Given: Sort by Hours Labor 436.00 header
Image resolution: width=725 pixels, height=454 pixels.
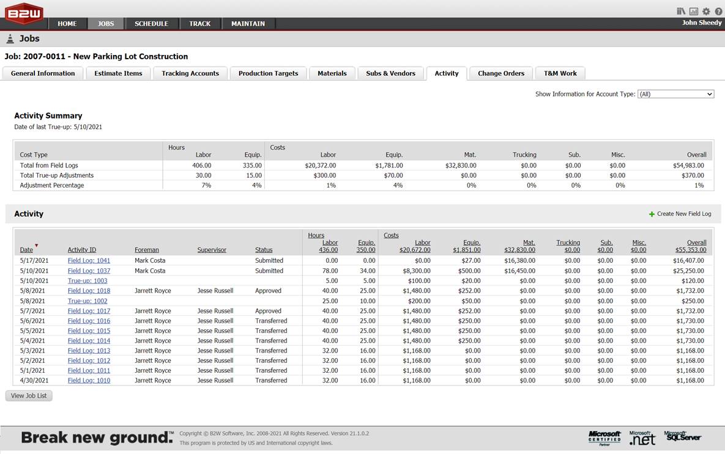Looking at the screenshot, I should 329,246.
